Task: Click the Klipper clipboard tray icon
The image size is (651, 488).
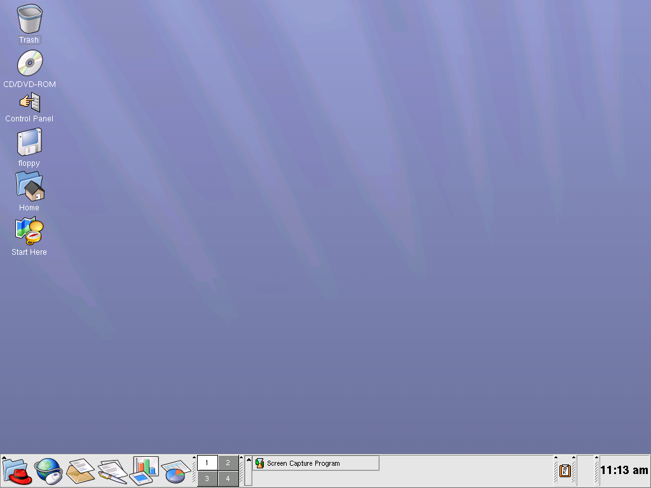Action: [x=565, y=471]
